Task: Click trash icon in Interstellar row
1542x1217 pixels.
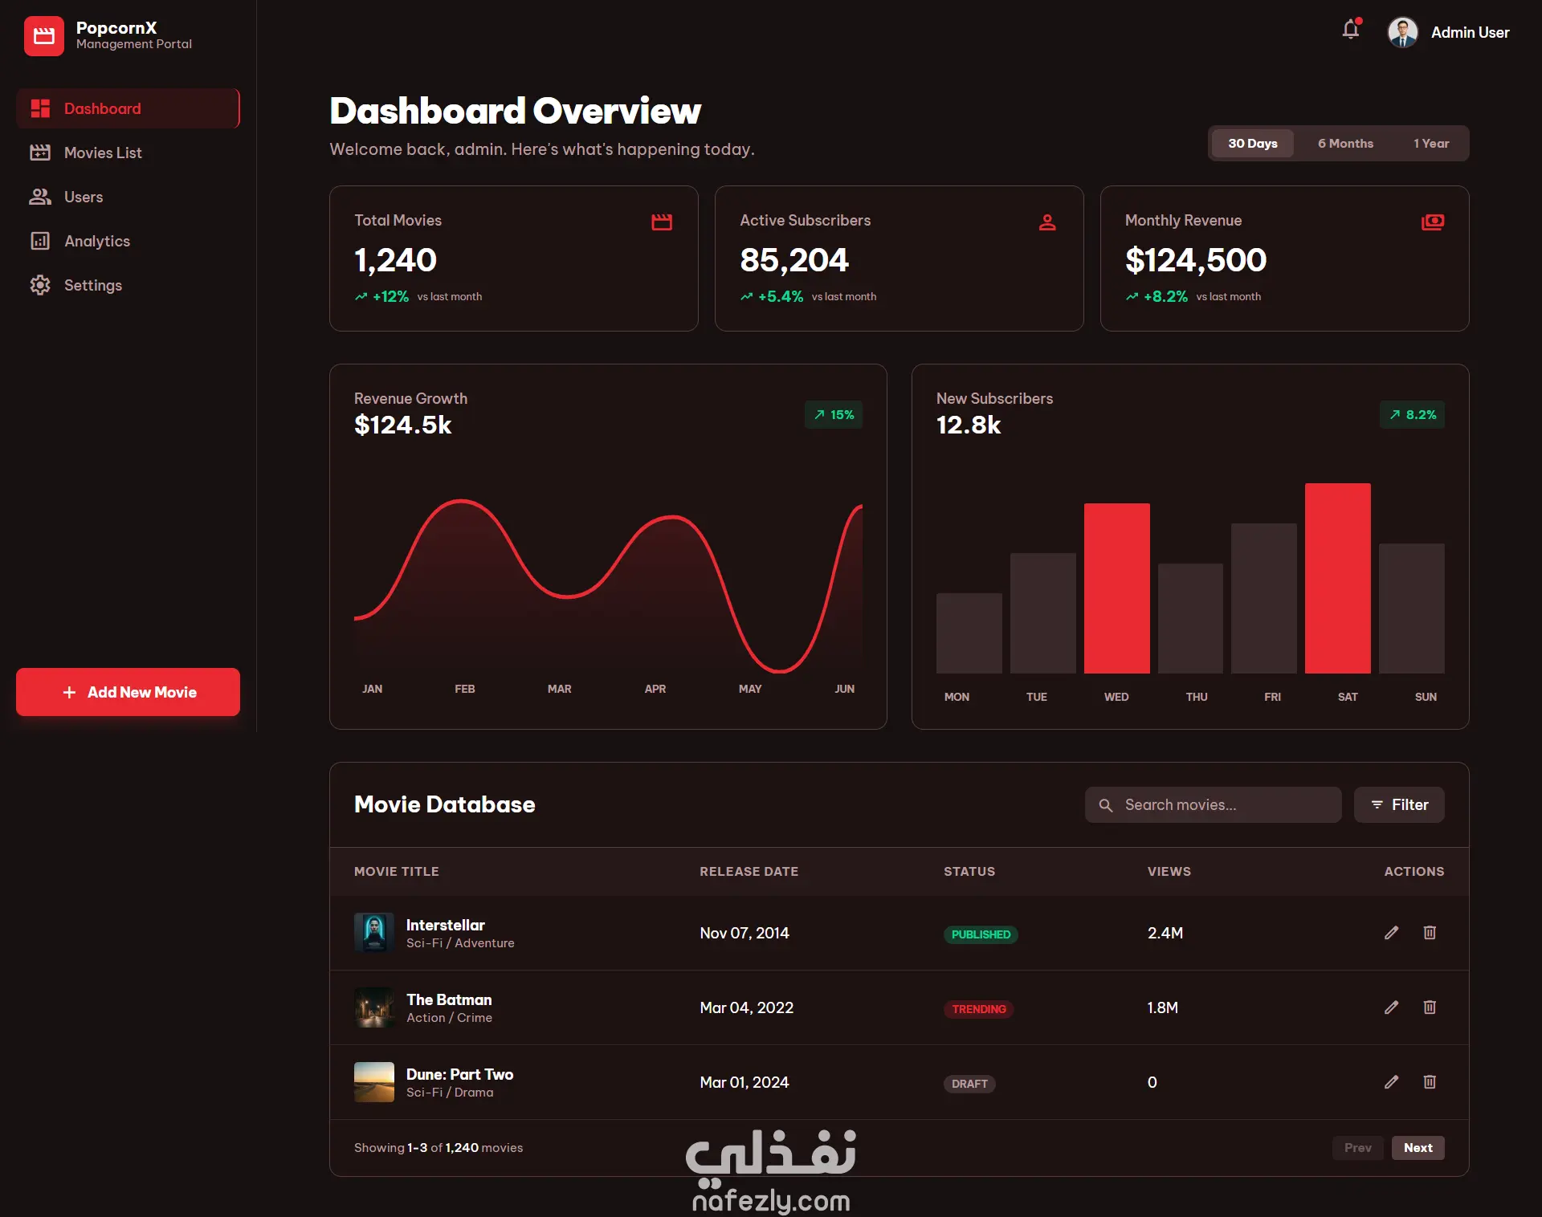Action: click(x=1430, y=932)
